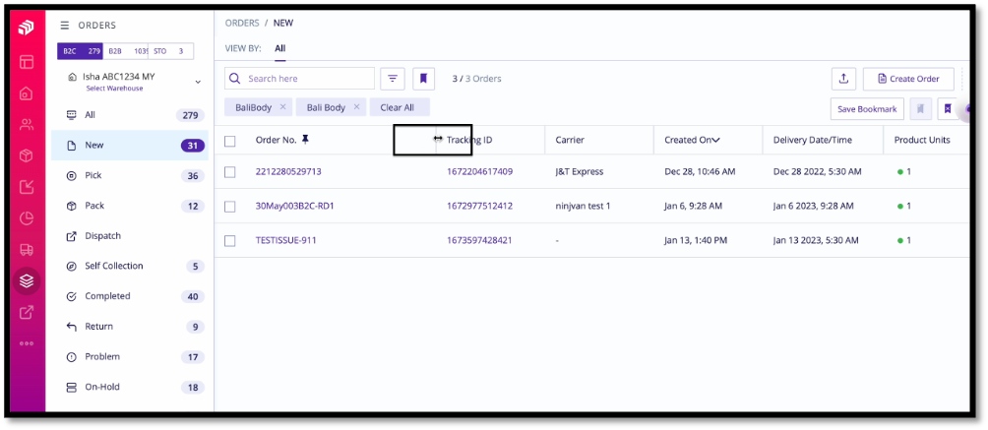The width and height of the screenshot is (988, 430).
Task: Open the pie chart reports icon
Action: point(26,218)
